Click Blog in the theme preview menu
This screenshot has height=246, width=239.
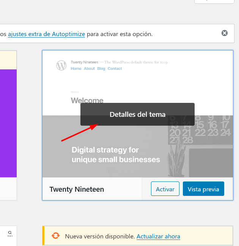(x=101, y=69)
